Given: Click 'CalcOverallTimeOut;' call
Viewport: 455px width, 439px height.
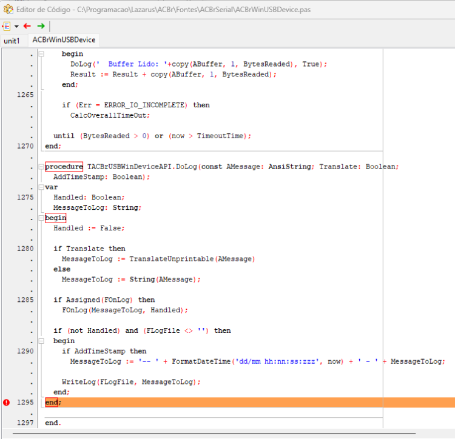Looking at the screenshot, I should click(x=110, y=115).
